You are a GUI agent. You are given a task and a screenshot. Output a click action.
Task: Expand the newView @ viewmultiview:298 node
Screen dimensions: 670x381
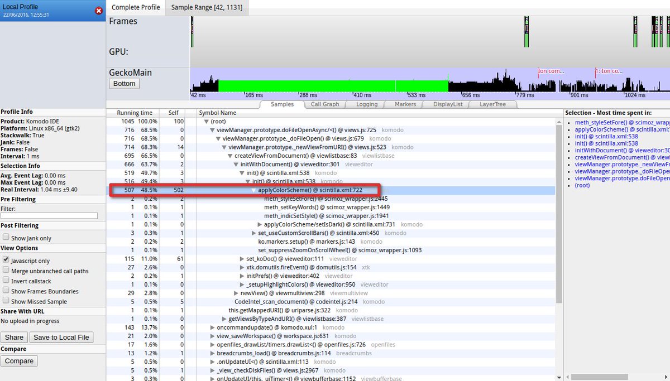tap(237, 293)
